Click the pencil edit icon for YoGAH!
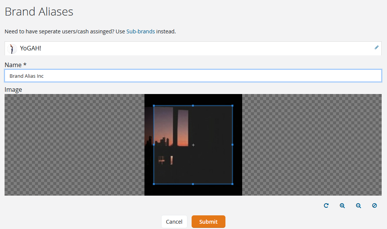 click(376, 47)
